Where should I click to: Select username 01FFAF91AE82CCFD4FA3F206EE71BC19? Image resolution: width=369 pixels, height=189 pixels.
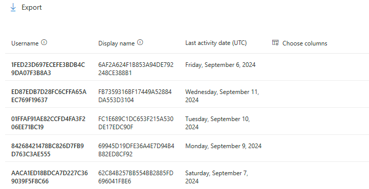[x=48, y=123]
